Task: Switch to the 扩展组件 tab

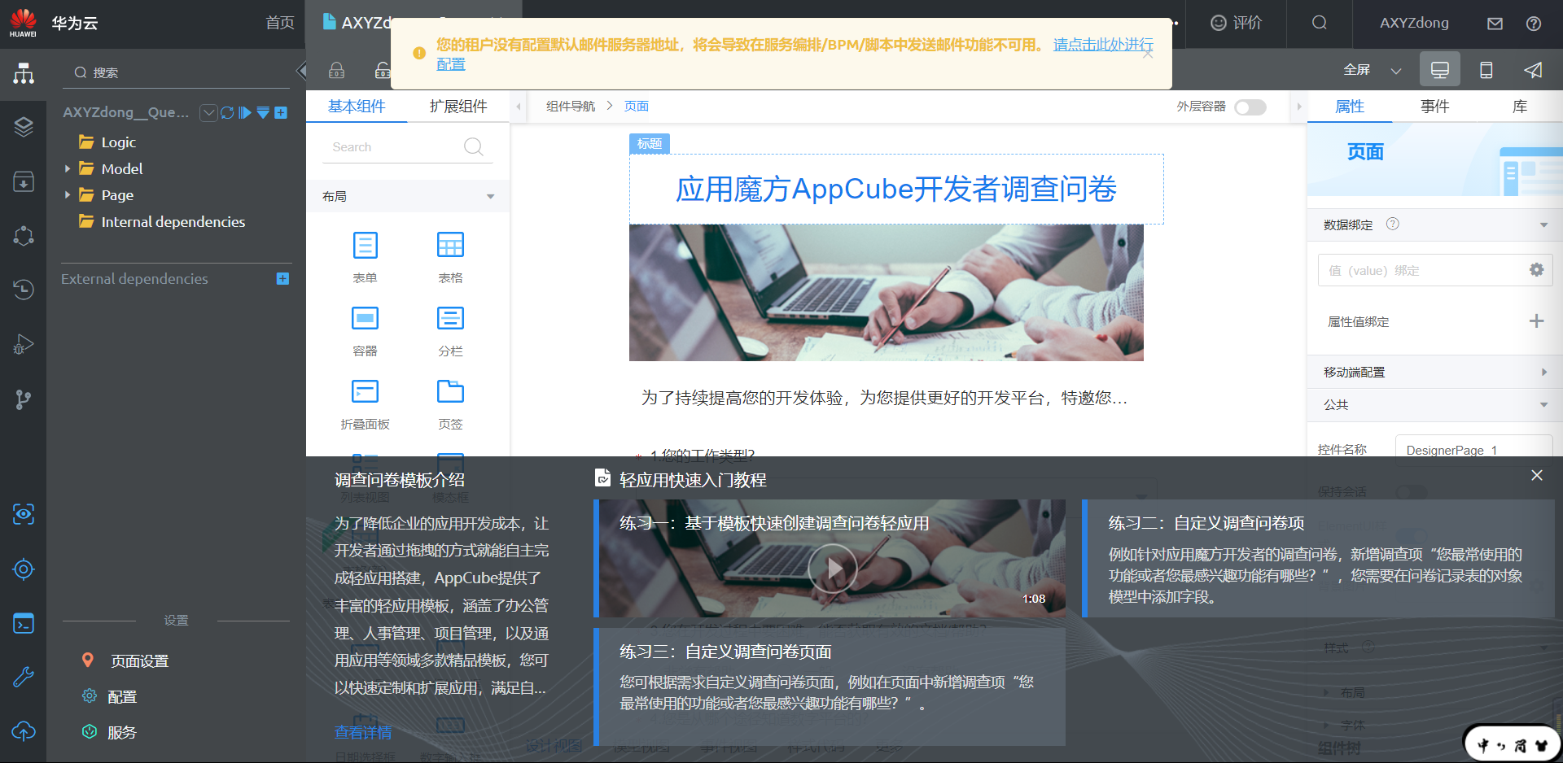Action: coord(458,107)
